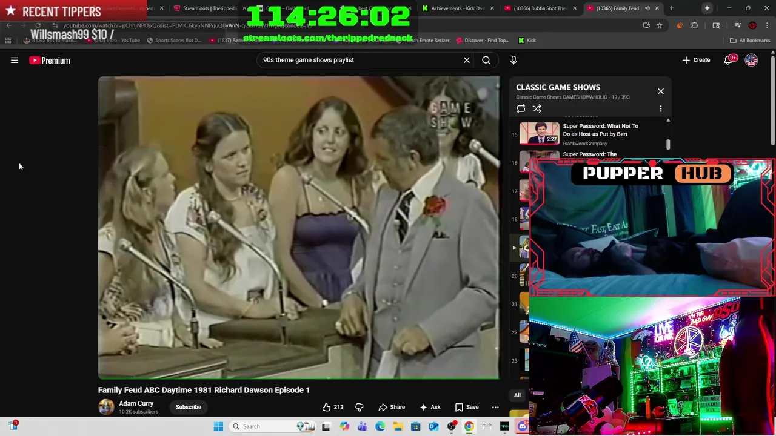Open the Windows Start menu
Image resolution: width=776 pixels, height=436 pixels.
[218, 426]
